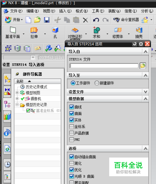
Task: Redo the last action
Action: 105,20
